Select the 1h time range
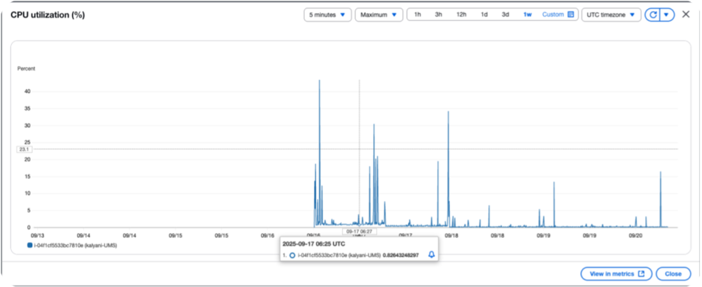 click(417, 14)
